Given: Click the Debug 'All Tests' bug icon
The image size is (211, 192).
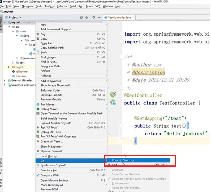Looking at the screenshot, I should [x=38, y=132].
